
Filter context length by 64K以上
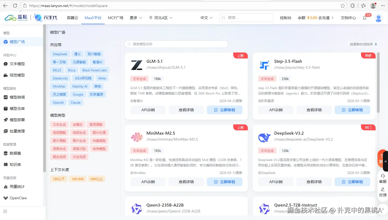(x=97, y=179)
